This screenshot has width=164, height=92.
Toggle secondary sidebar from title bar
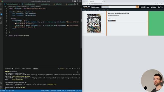coord(77,1)
